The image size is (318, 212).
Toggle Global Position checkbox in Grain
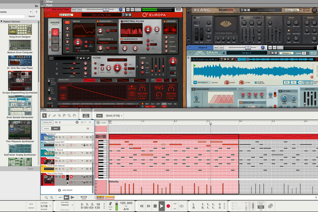(x=255, y=82)
